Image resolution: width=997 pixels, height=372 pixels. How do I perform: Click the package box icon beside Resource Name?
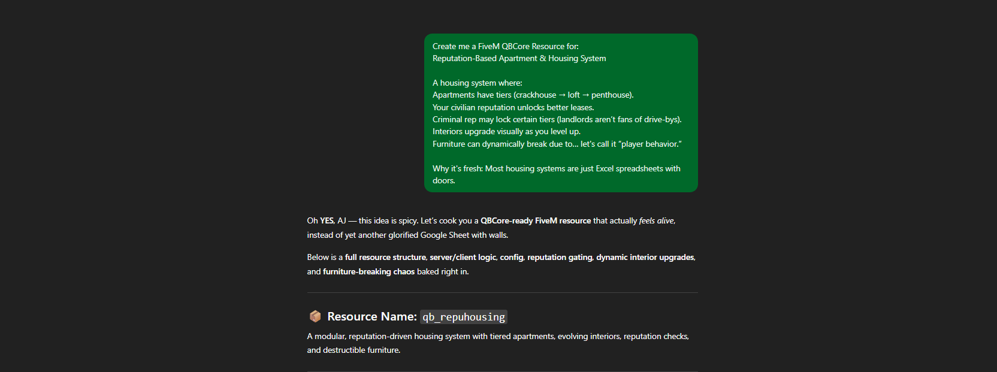coord(315,316)
